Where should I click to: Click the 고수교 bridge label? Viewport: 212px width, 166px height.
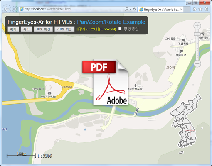pos(137,112)
